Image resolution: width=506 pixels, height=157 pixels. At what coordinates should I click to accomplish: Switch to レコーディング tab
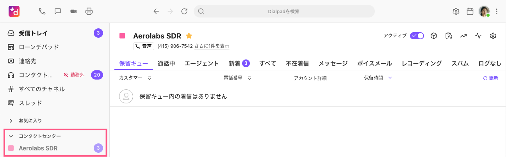coord(422,63)
